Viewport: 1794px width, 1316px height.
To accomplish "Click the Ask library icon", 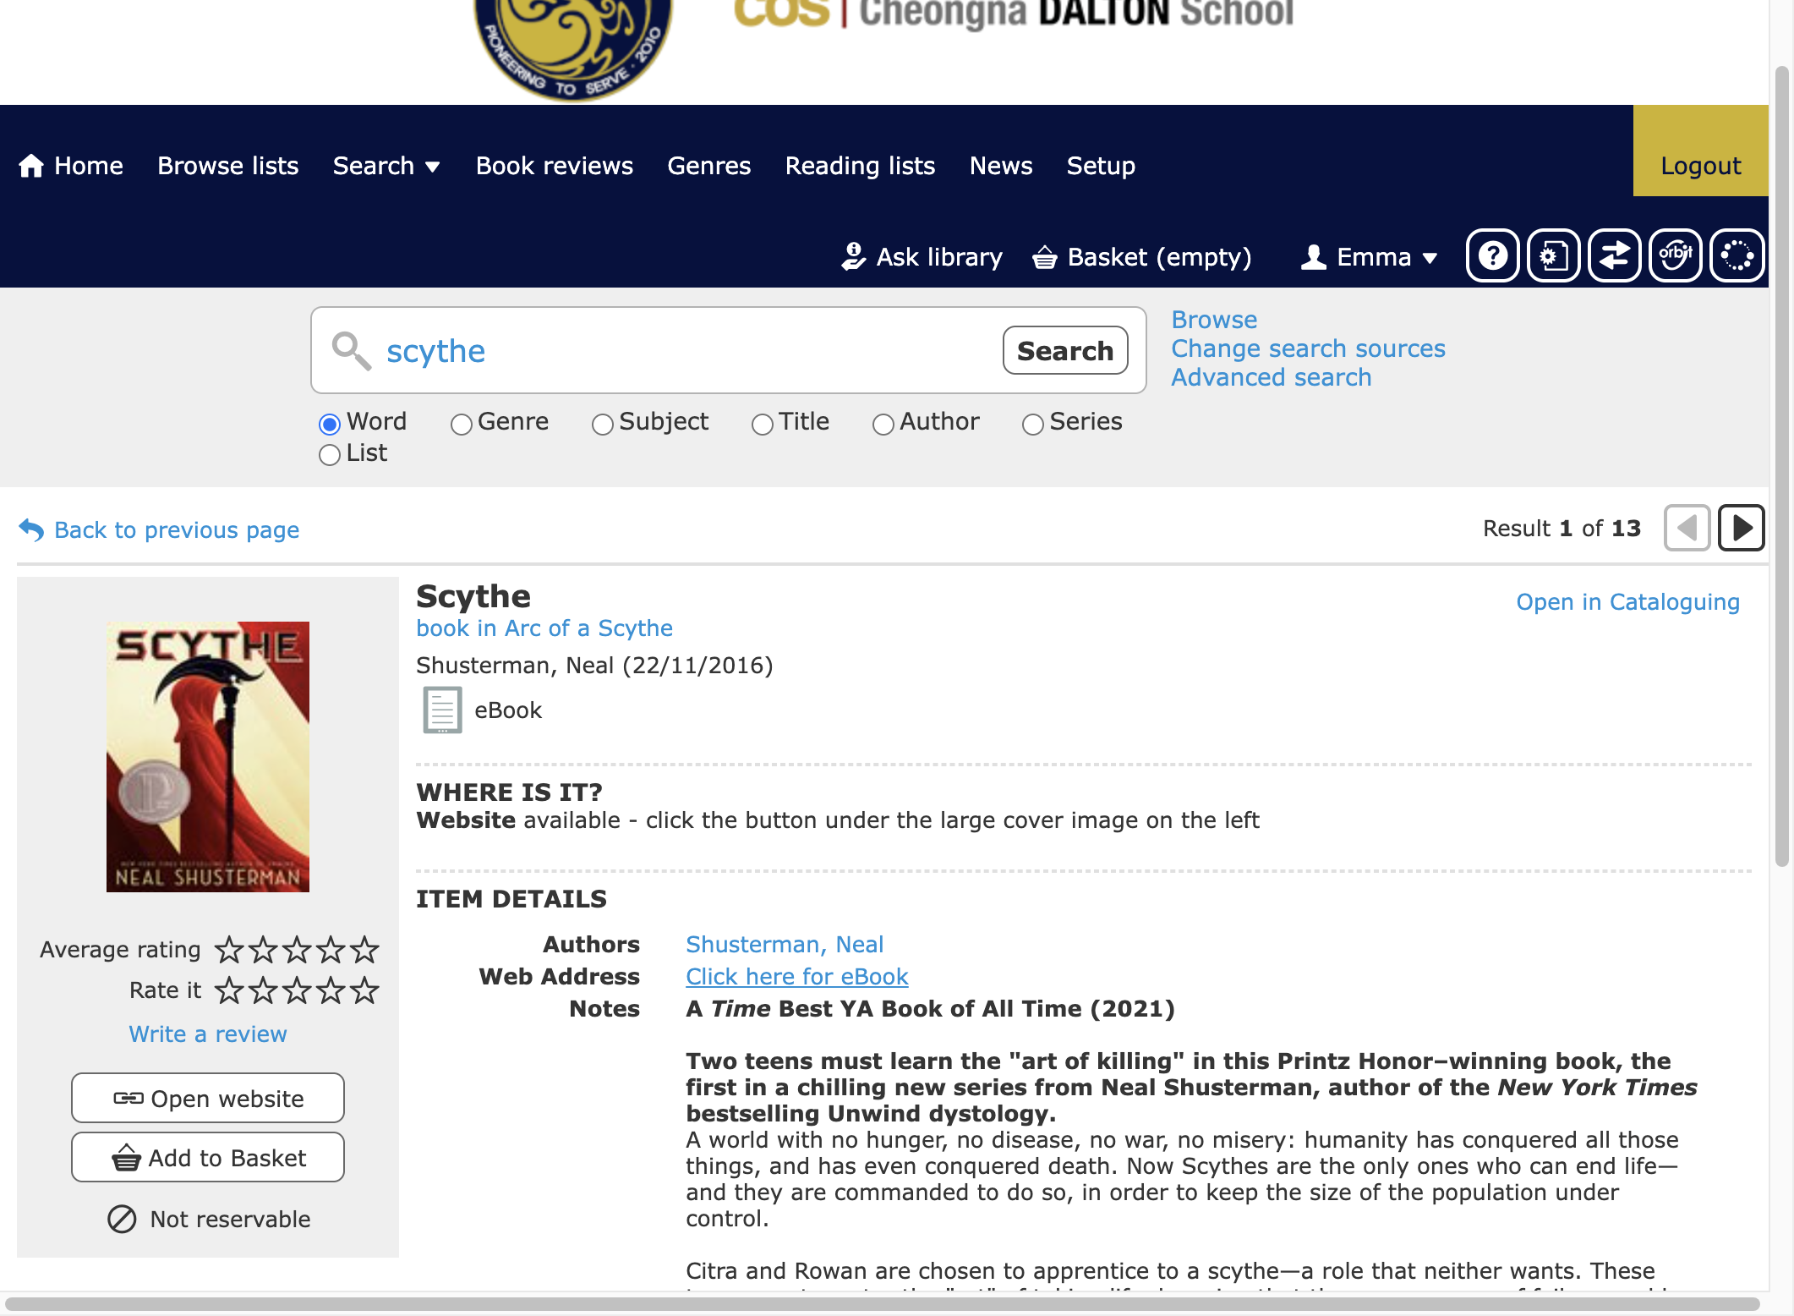I will pyautogui.click(x=854, y=256).
